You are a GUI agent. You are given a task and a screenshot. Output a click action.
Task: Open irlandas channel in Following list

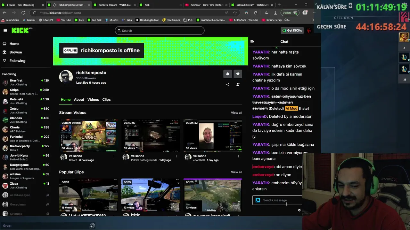coord(26,120)
